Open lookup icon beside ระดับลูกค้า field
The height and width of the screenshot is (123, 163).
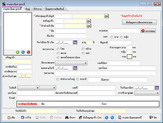89,21
